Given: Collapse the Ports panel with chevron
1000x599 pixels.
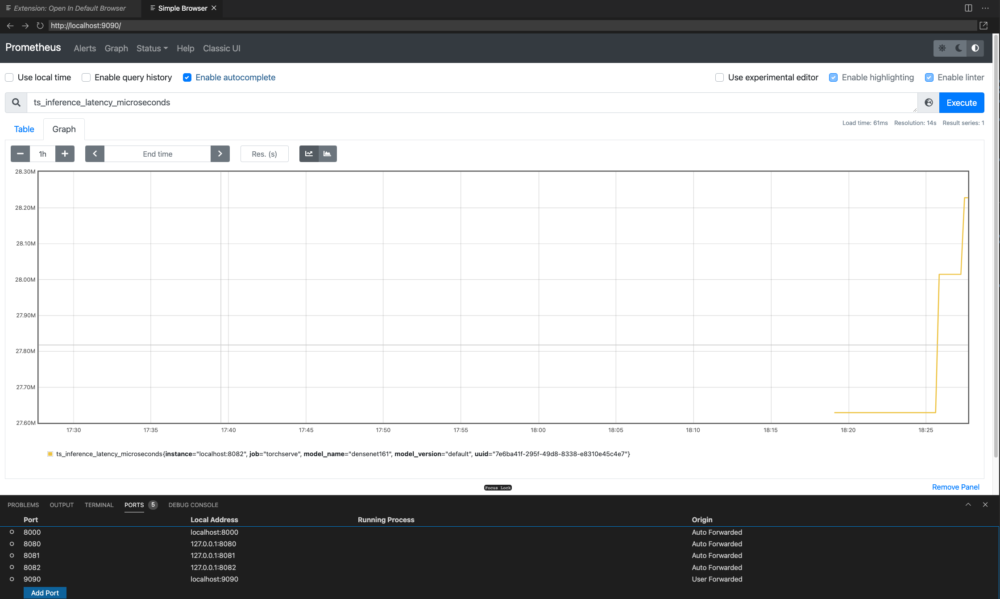Looking at the screenshot, I should (967, 504).
